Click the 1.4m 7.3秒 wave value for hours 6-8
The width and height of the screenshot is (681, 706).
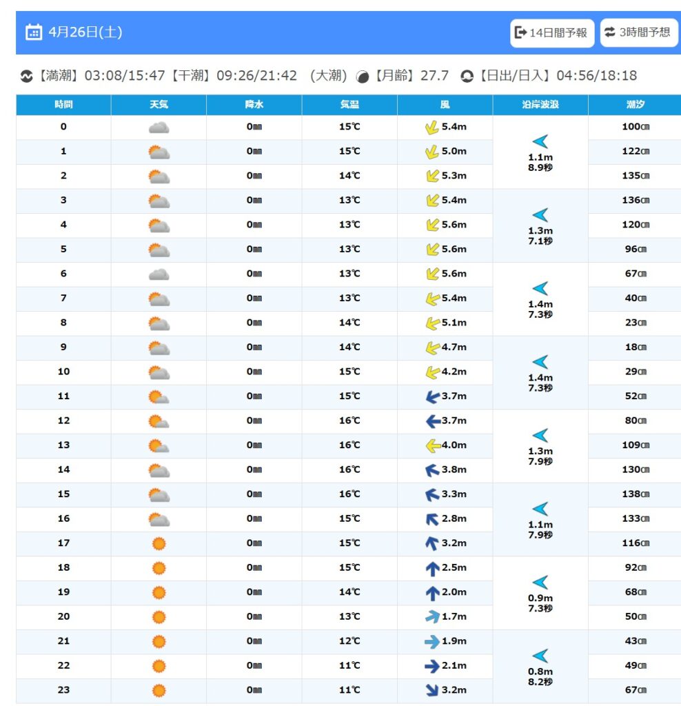pyautogui.click(x=540, y=310)
